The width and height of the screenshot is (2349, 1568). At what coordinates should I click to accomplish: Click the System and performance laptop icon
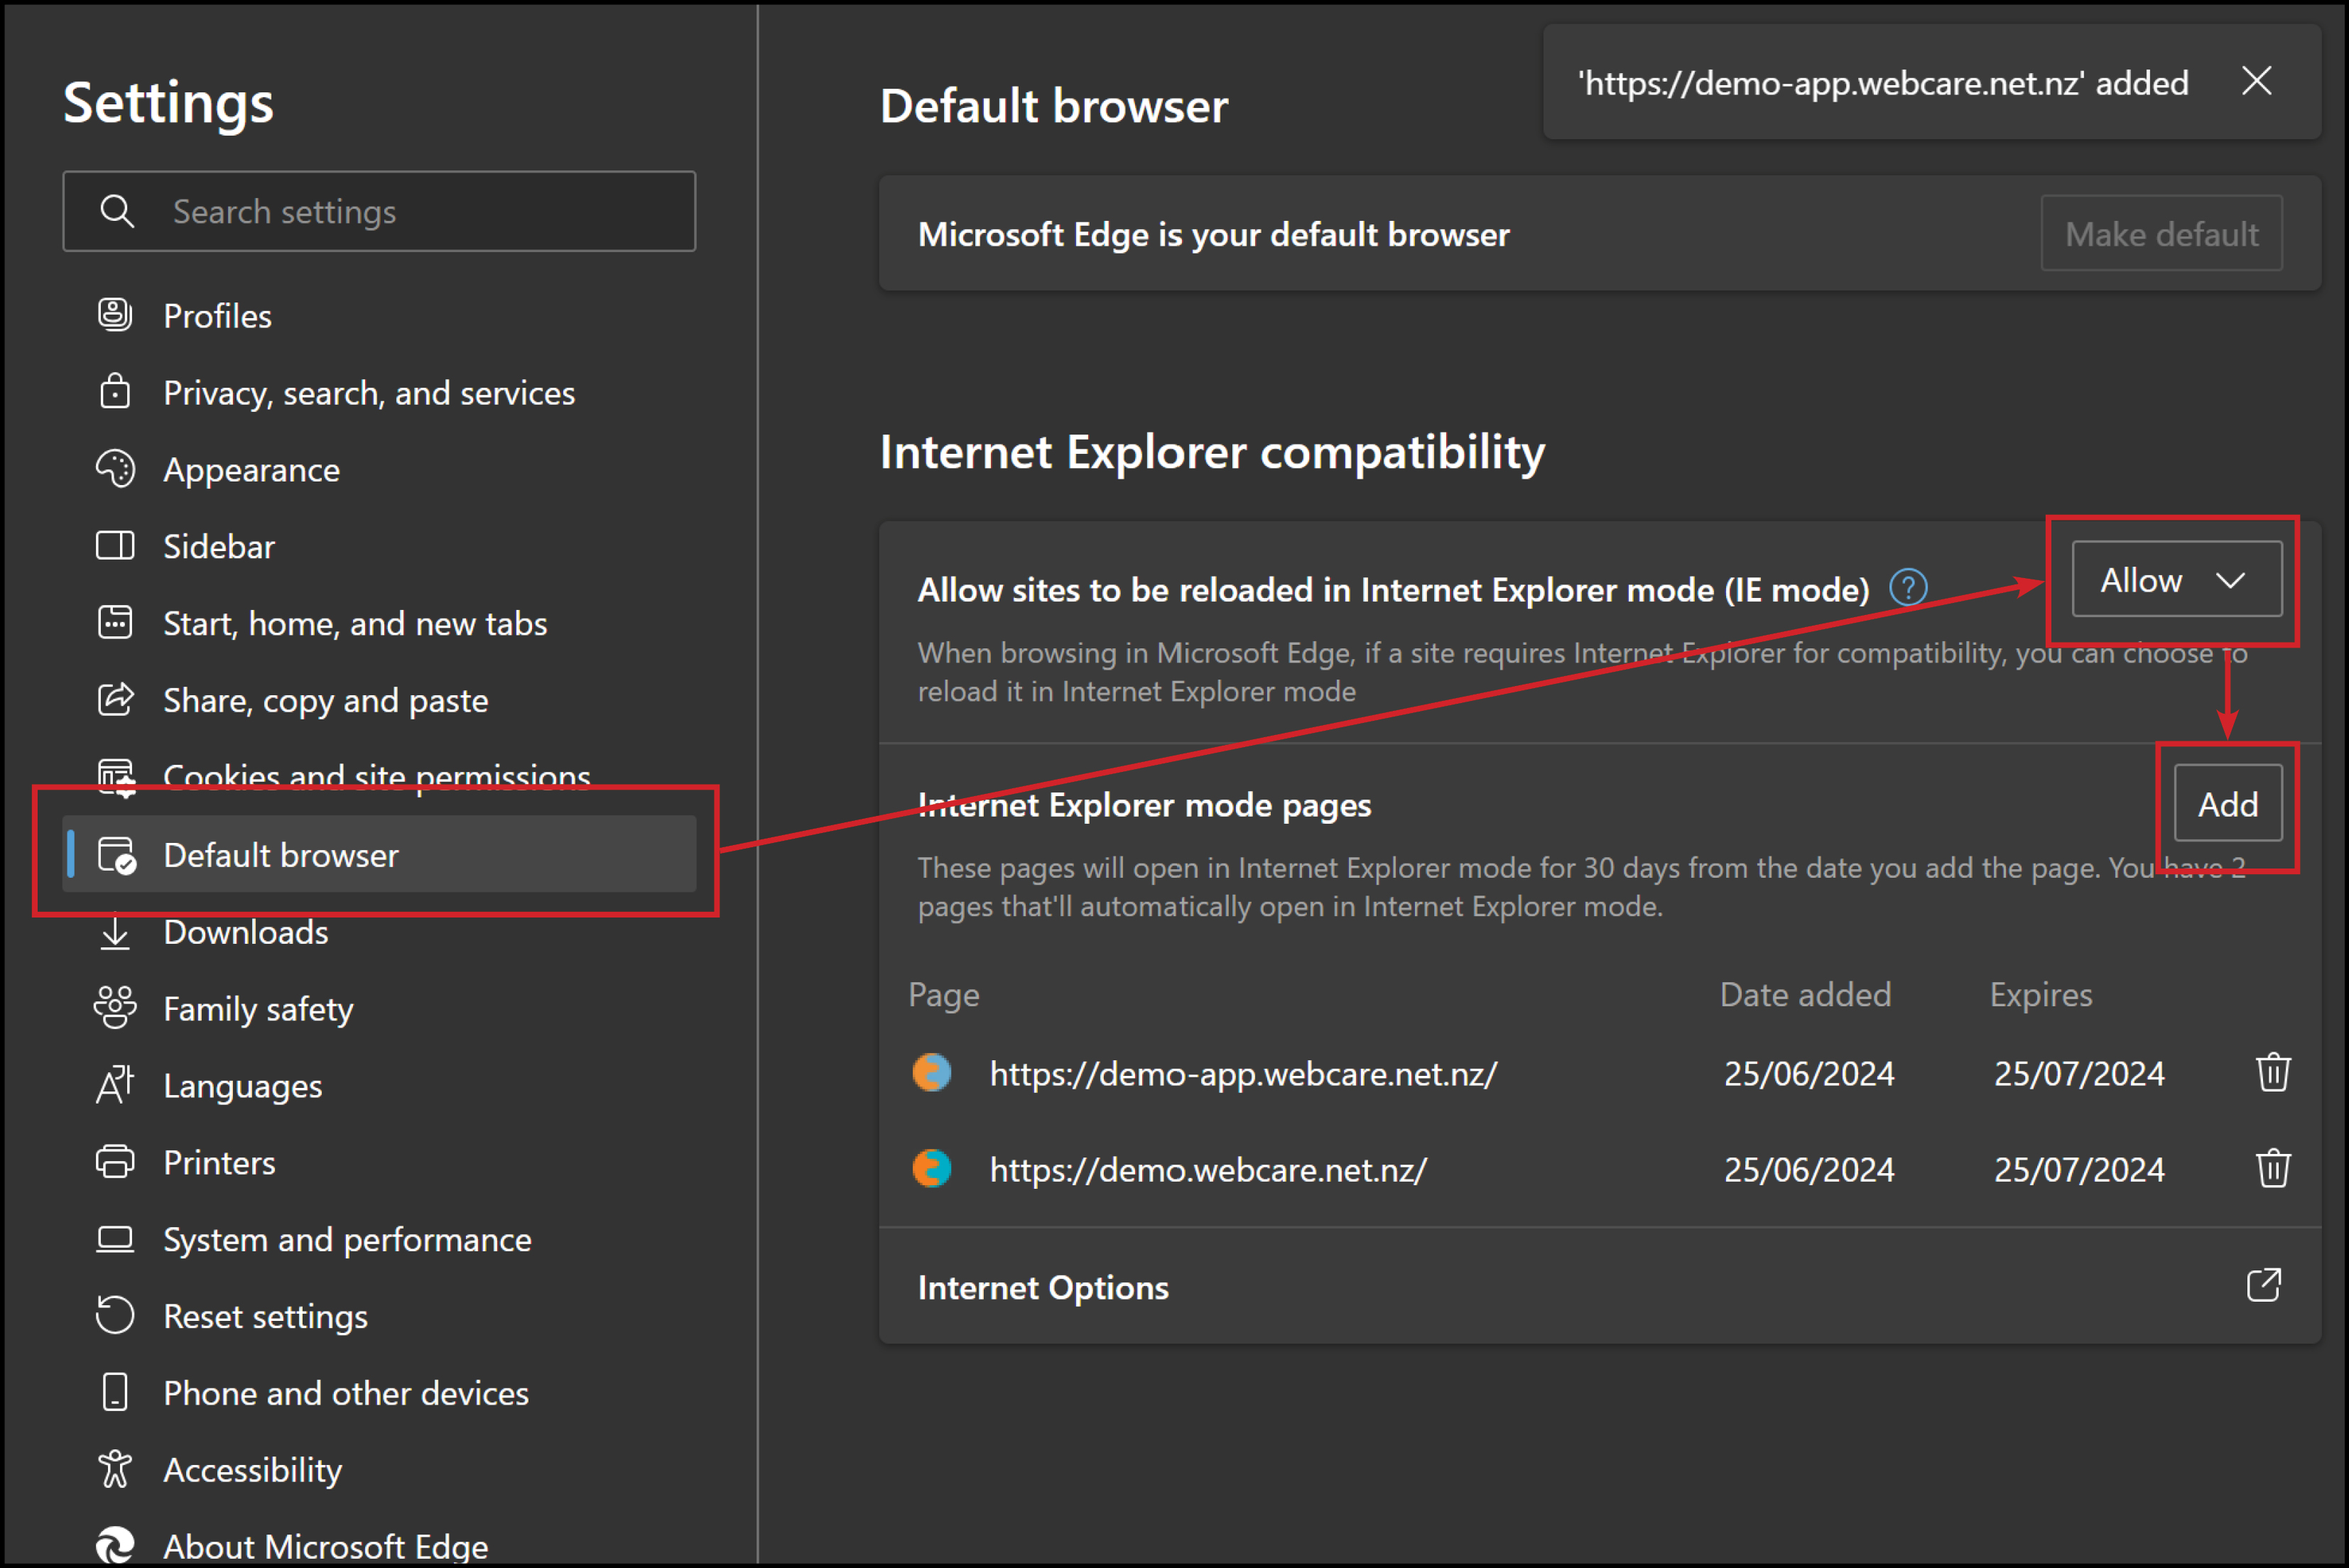click(x=115, y=1239)
